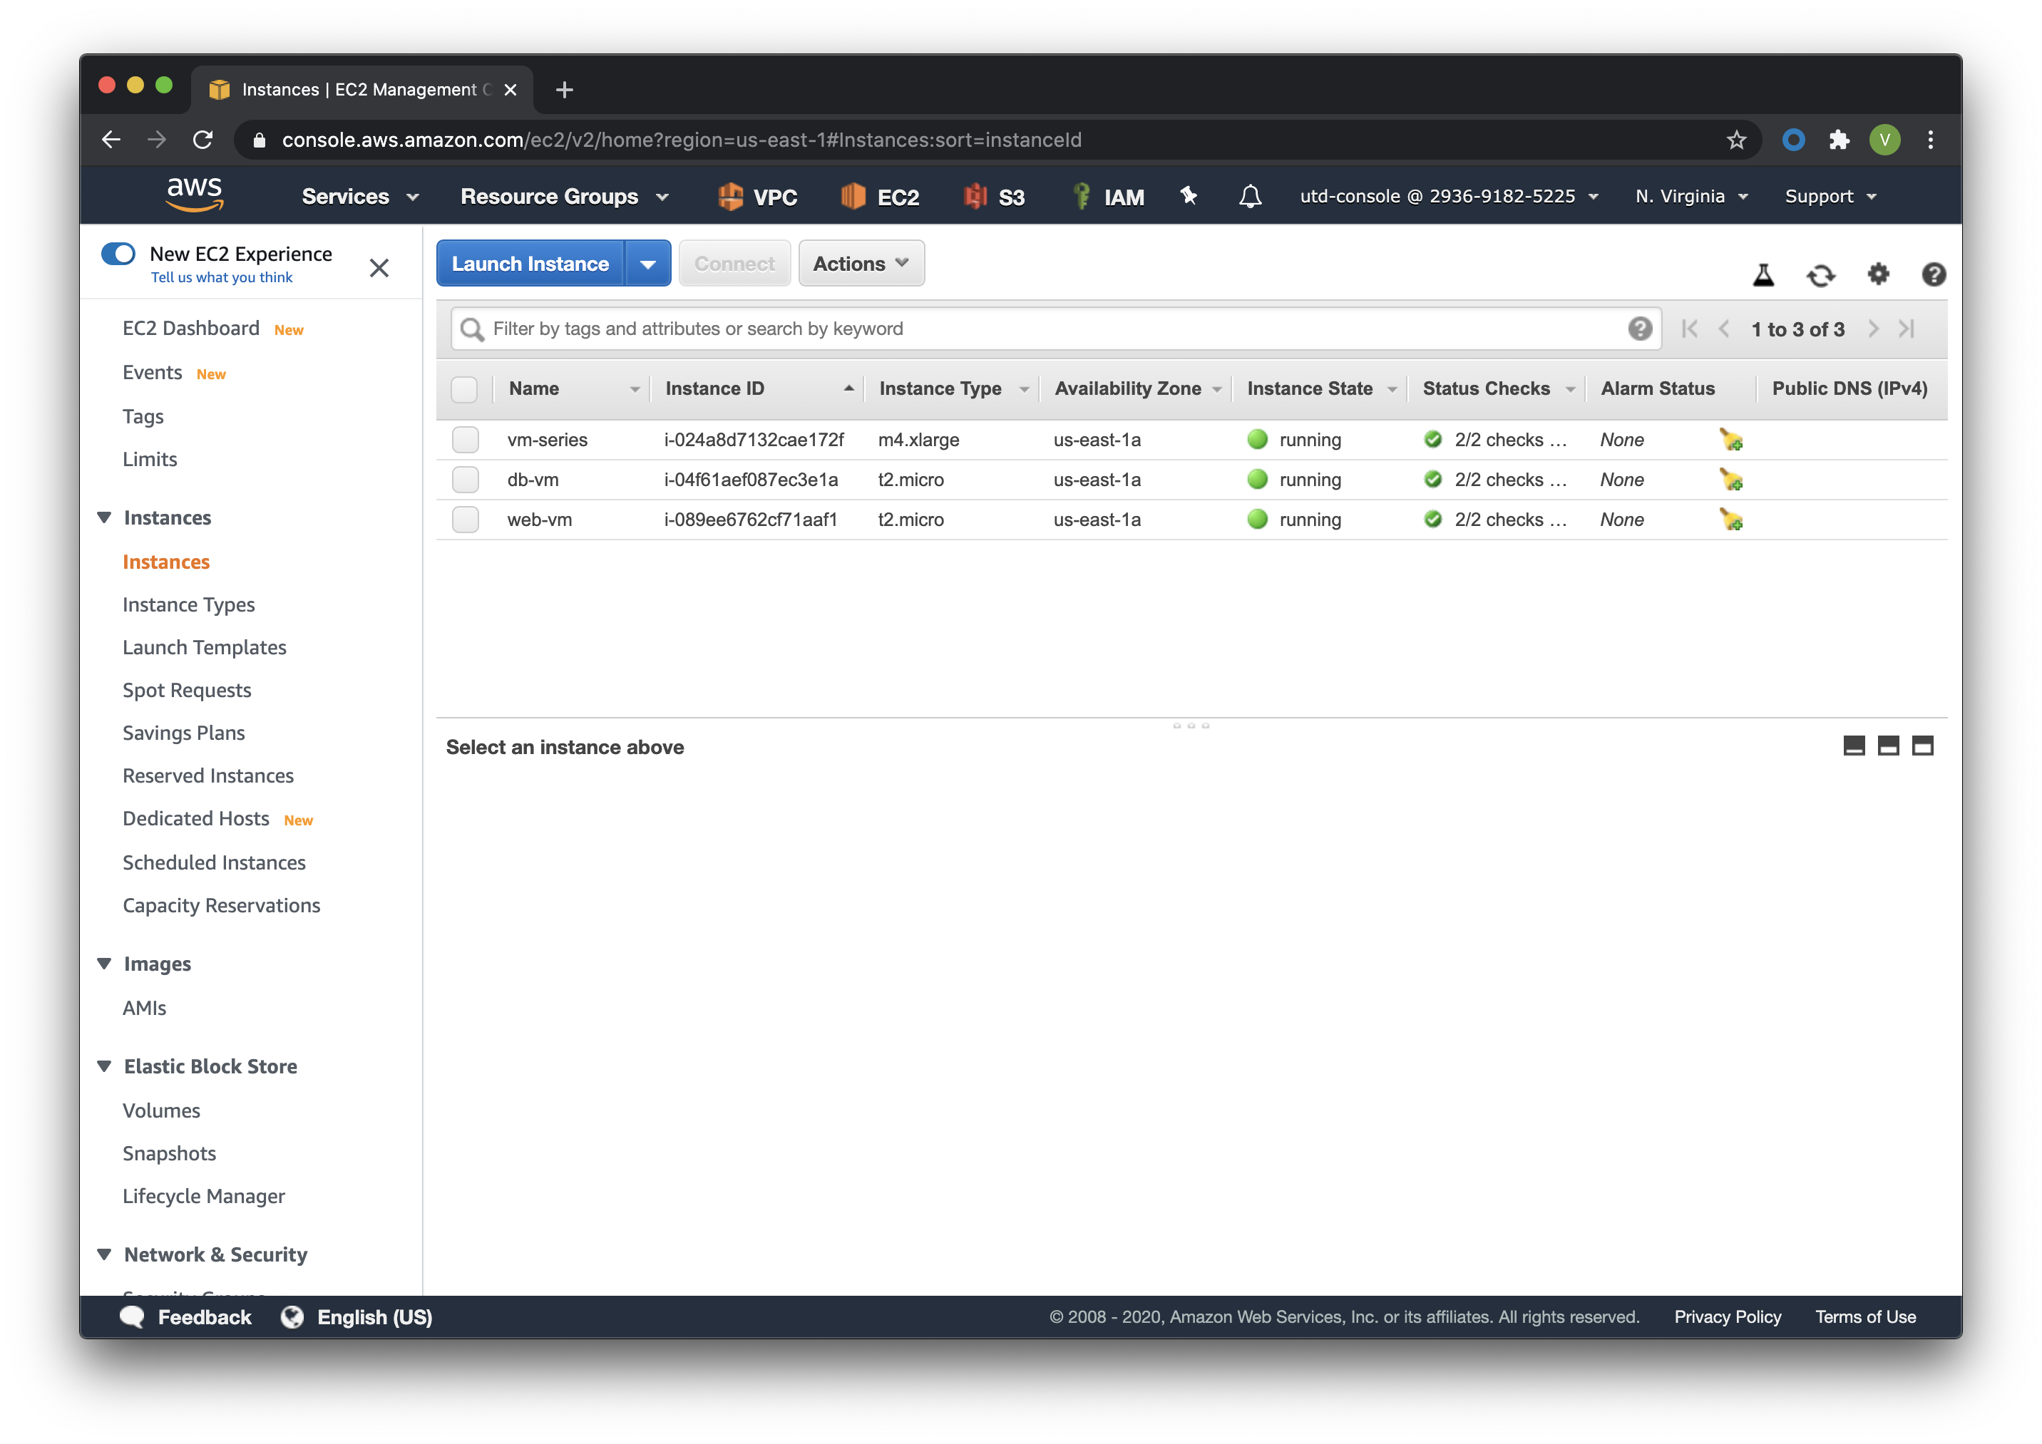Check the select-all instances checkbox
The width and height of the screenshot is (2042, 1444).
tap(464, 388)
